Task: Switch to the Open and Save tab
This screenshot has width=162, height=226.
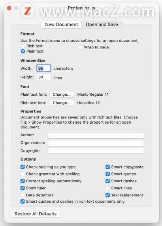Action: 102,24
